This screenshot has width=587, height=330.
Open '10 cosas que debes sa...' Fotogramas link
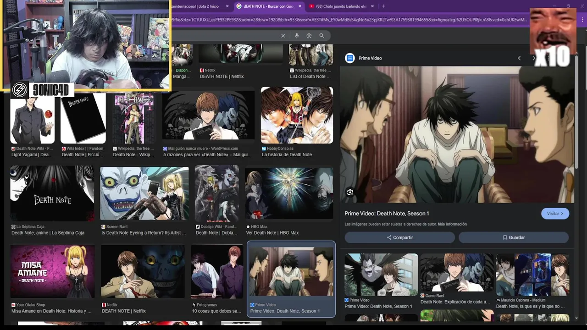pos(216,311)
